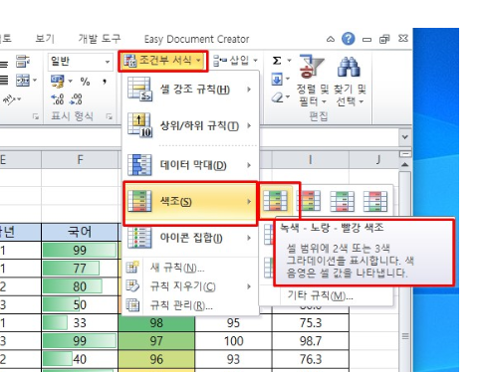Click the wrap text icon
The image size is (483, 372).
[23, 62]
